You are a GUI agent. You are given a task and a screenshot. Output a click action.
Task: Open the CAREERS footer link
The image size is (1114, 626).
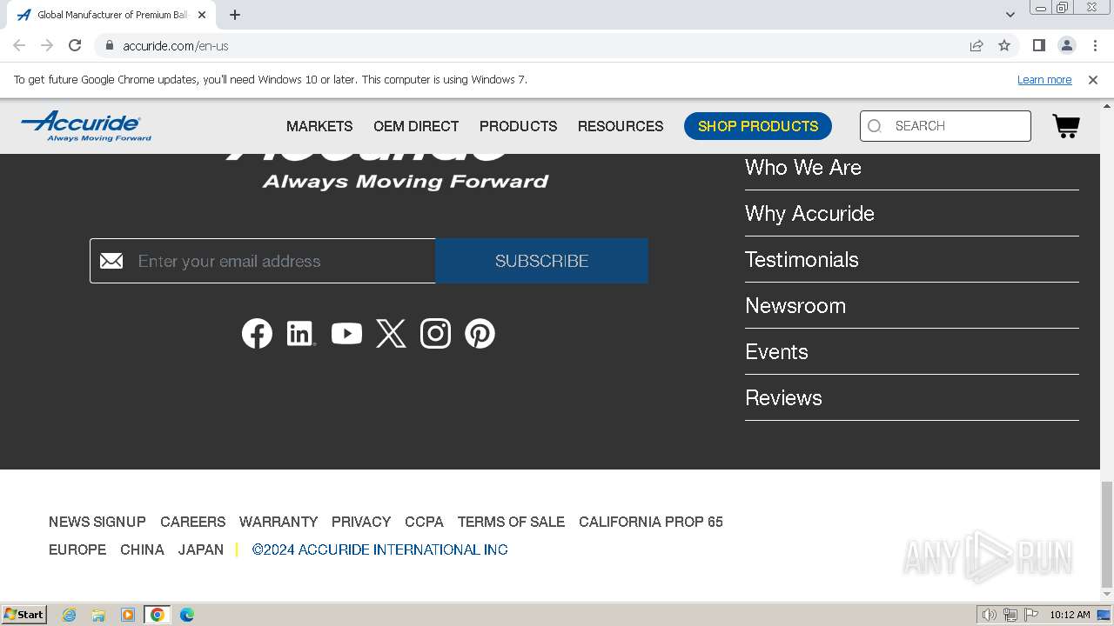192,522
